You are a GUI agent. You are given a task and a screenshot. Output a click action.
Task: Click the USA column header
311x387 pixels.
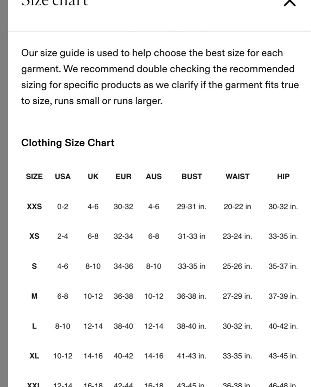62,176
